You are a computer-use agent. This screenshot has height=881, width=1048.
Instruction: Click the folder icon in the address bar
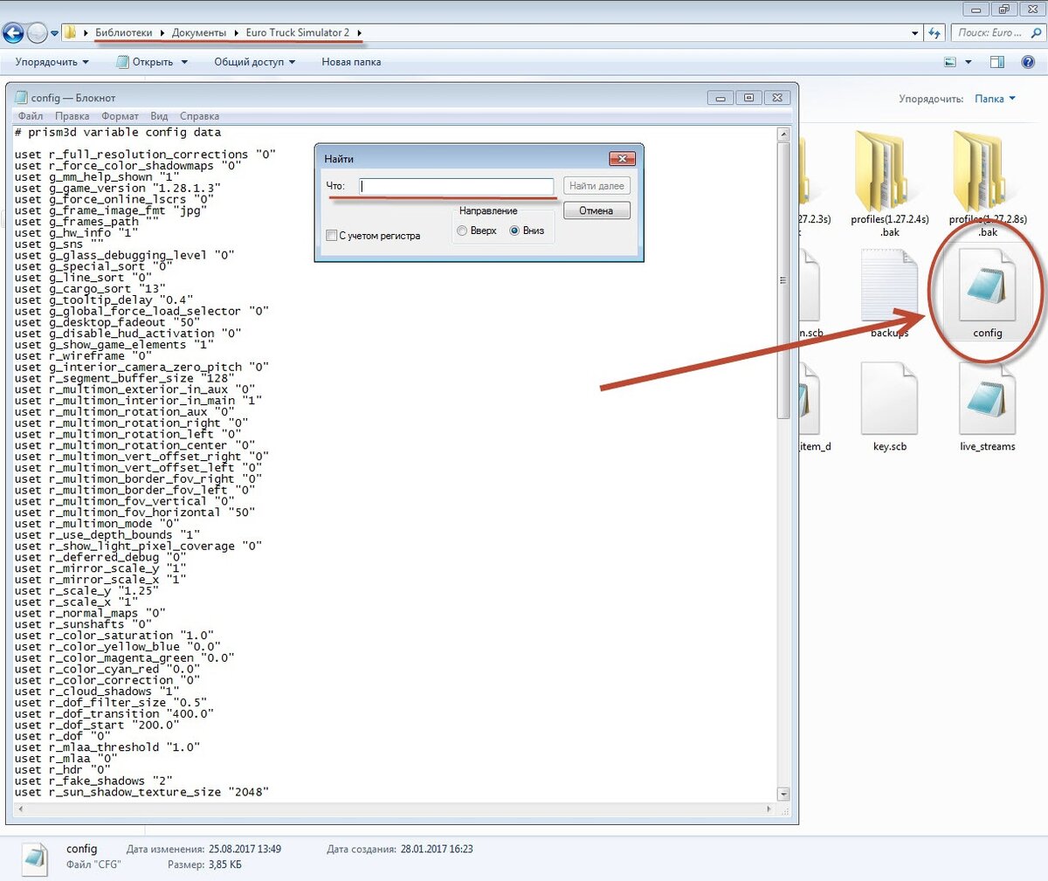coord(71,33)
